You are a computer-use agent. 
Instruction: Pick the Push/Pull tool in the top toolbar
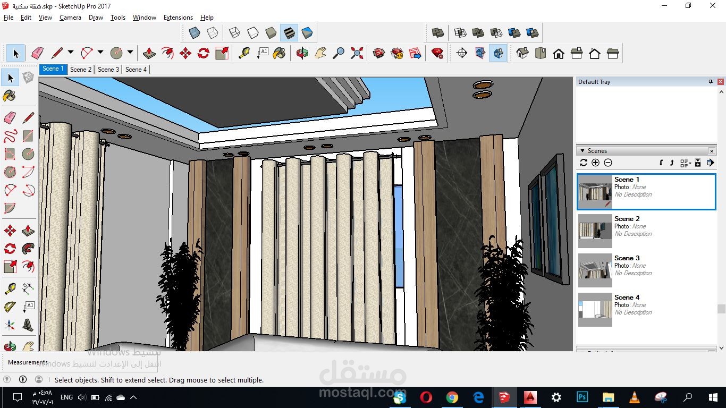pos(149,53)
